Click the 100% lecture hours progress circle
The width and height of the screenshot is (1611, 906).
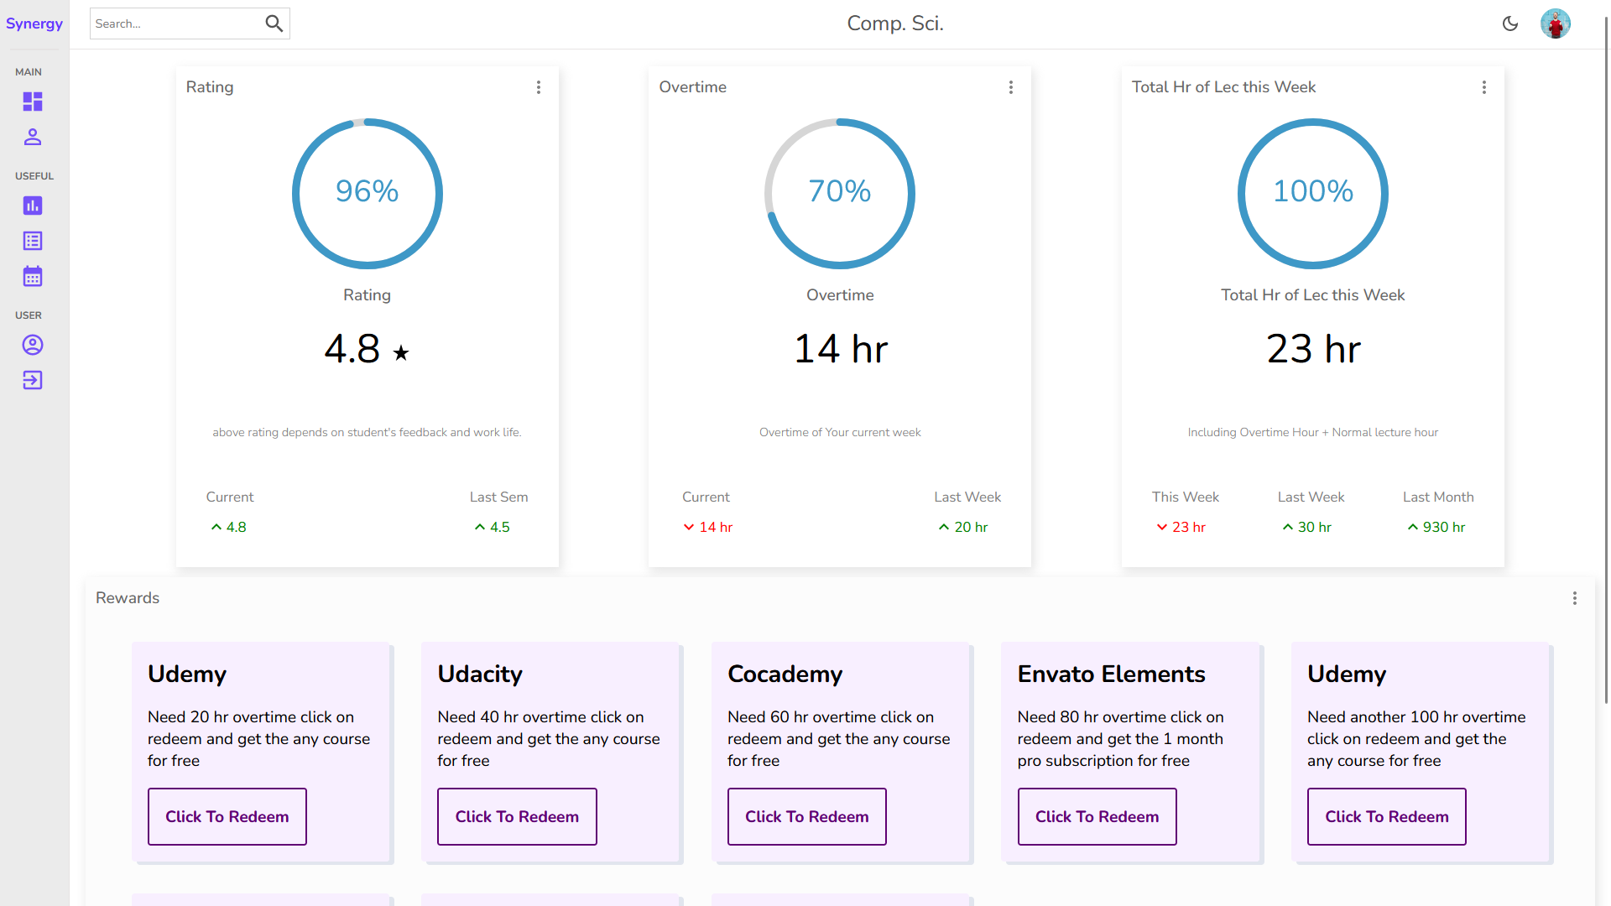tap(1313, 194)
